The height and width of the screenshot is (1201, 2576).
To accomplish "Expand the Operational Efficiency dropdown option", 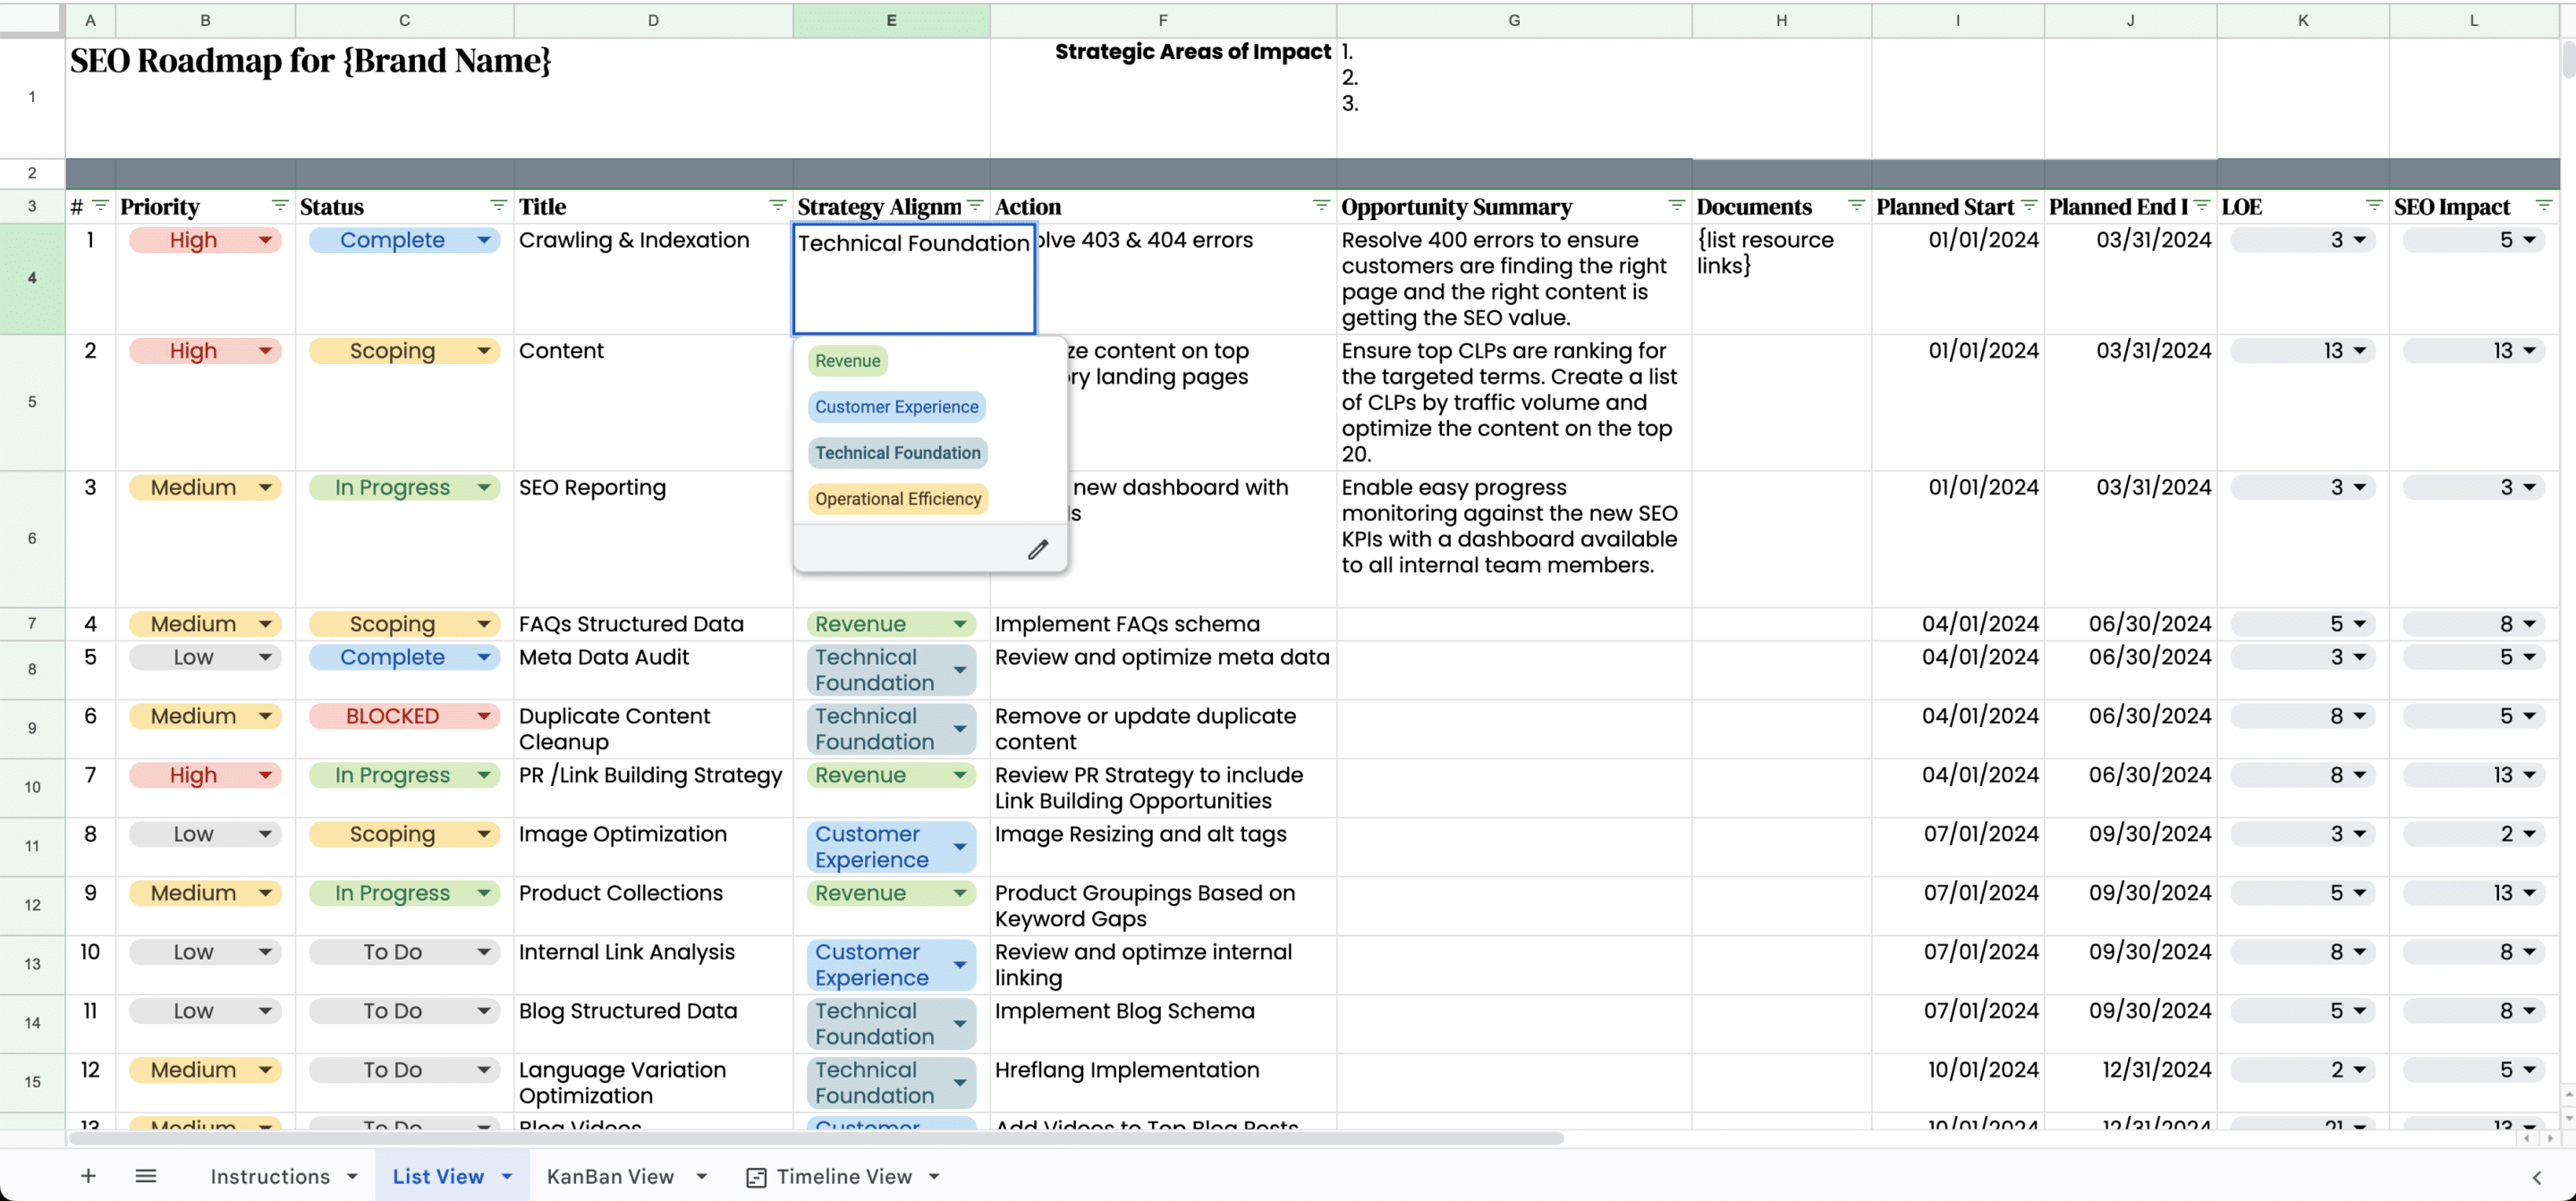I will tap(899, 498).
